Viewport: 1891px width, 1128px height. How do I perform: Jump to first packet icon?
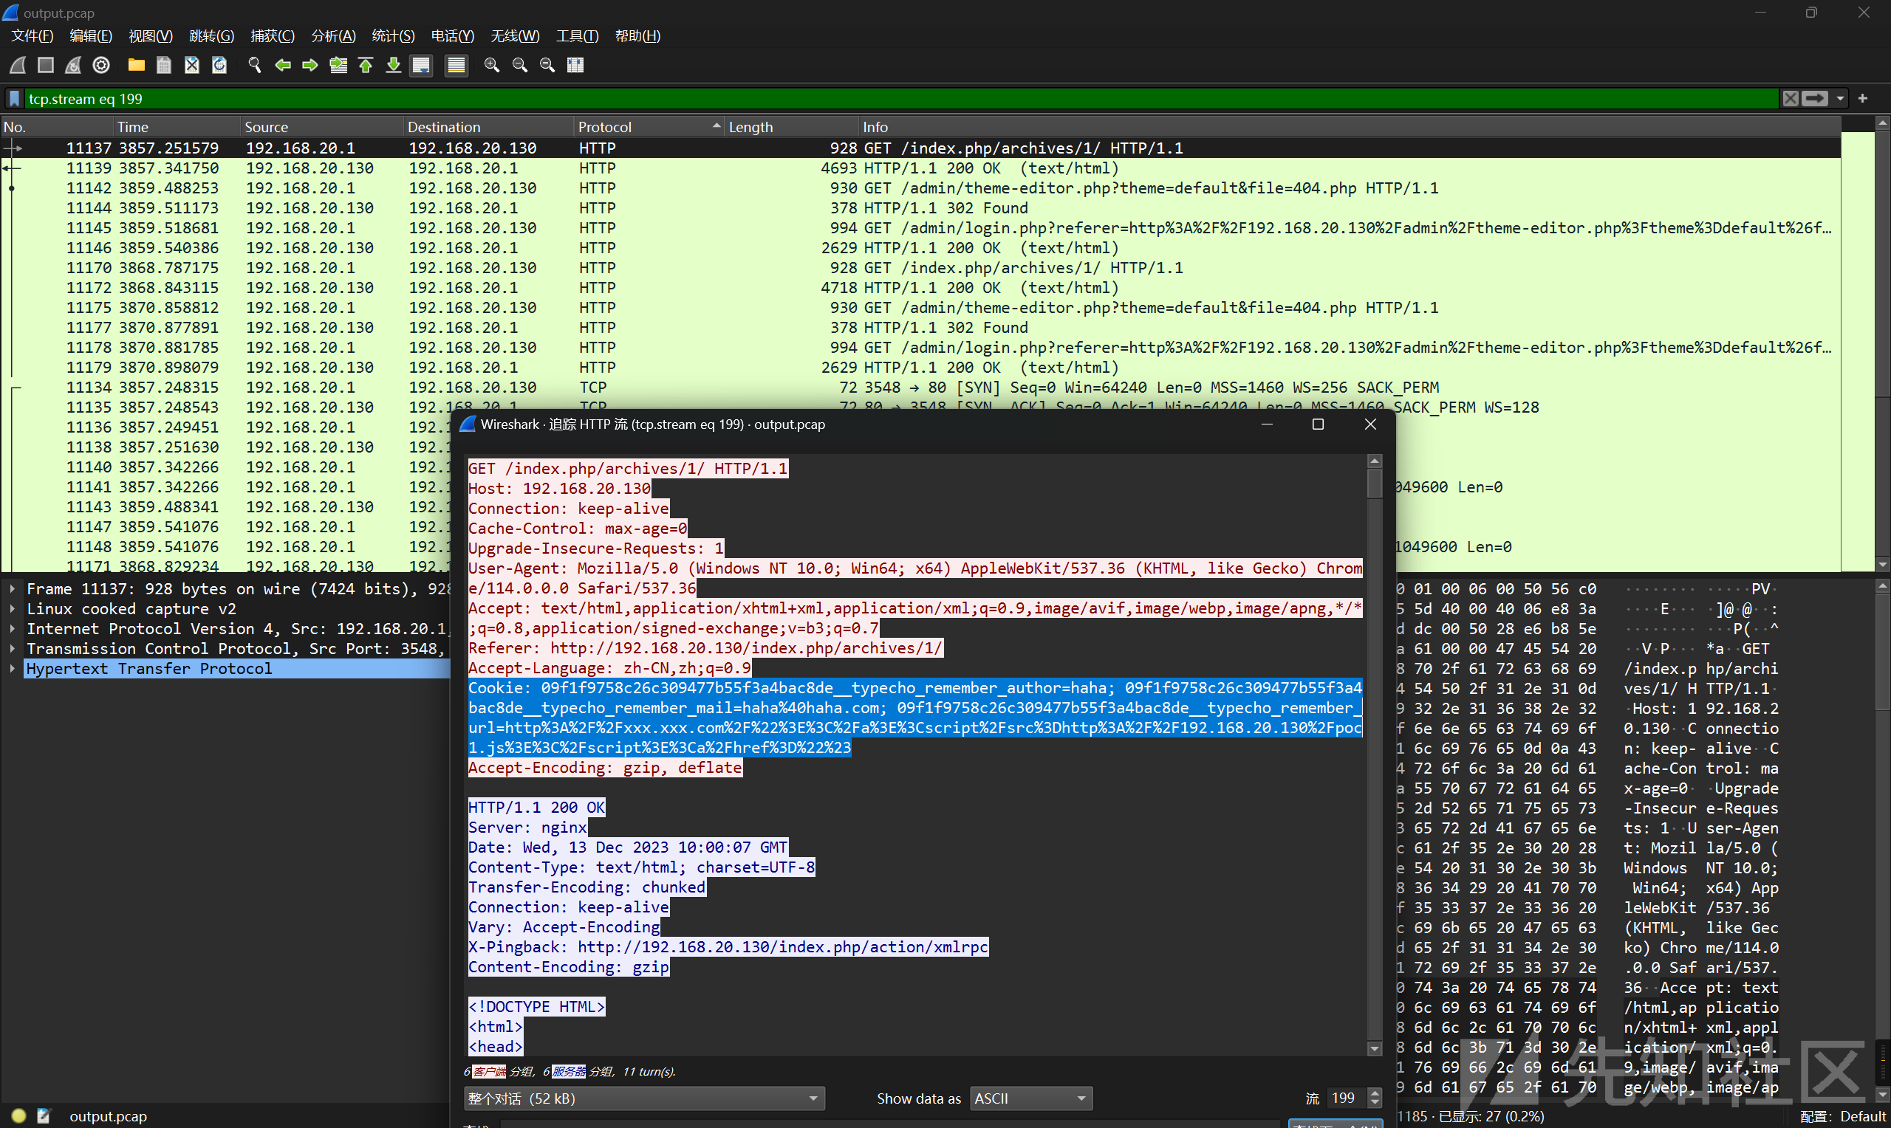[x=366, y=66]
